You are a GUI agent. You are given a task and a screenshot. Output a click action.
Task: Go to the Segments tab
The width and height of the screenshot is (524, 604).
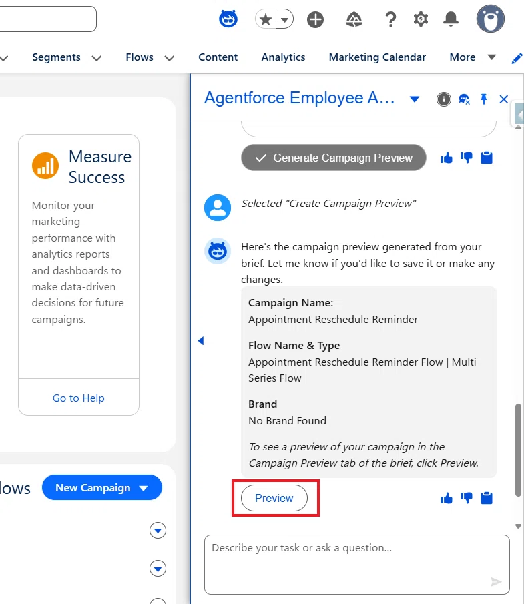[56, 57]
